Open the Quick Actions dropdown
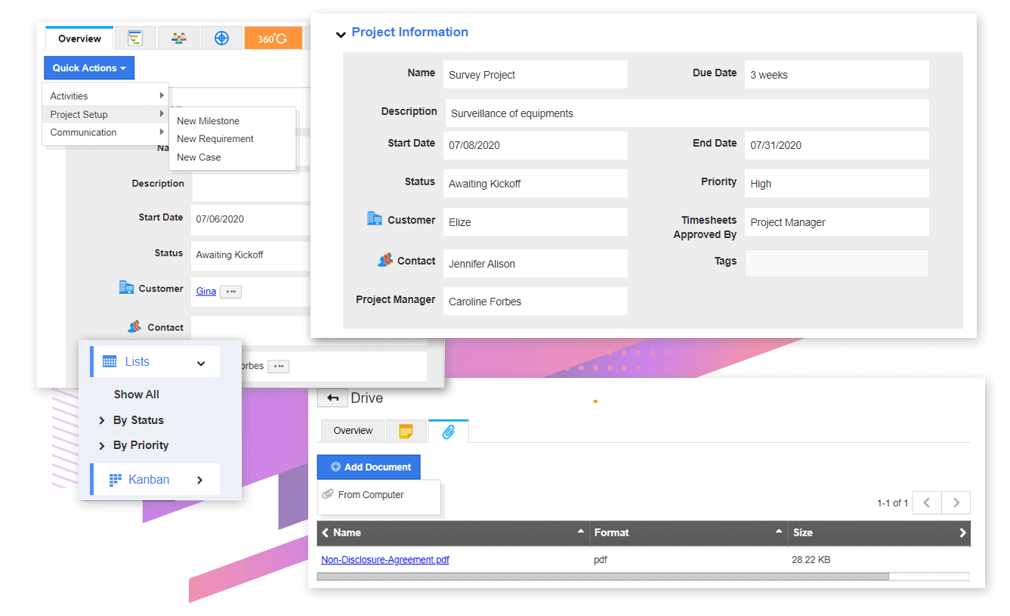 point(89,68)
